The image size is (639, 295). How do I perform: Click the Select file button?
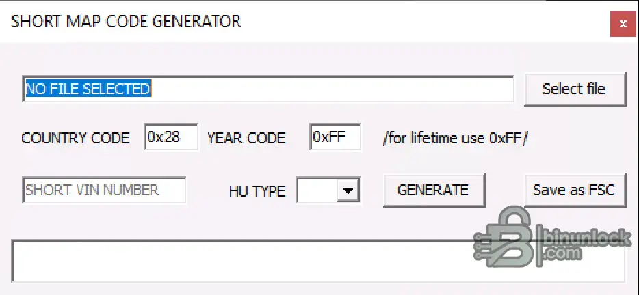point(575,89)
